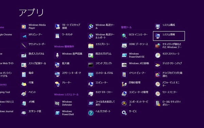Open ファイル名を指定して実行 icon
Image resolution: width=204 pixels, height=128 pixels.
point(91,103)
